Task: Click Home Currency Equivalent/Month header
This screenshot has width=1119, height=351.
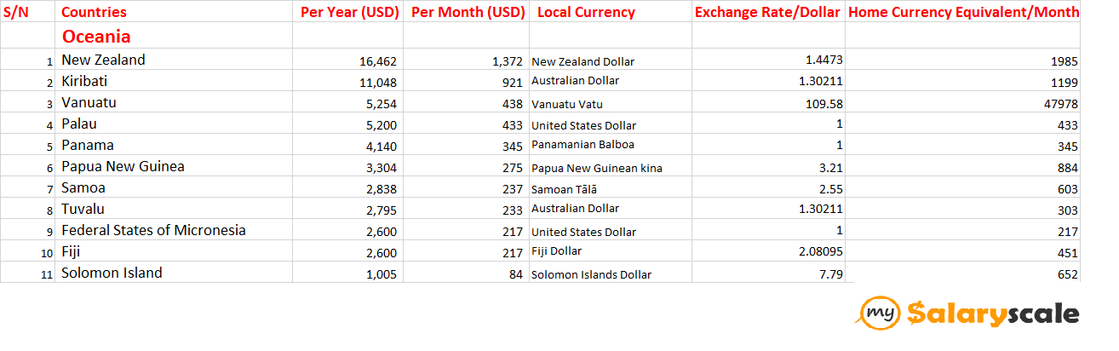Action: pyautogui.click(x=964, y=12)
